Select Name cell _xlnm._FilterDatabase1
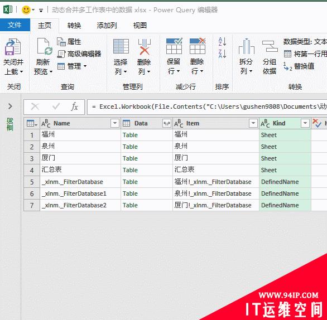The width and height of the screenshot is (327, 320). click(80, 193)
